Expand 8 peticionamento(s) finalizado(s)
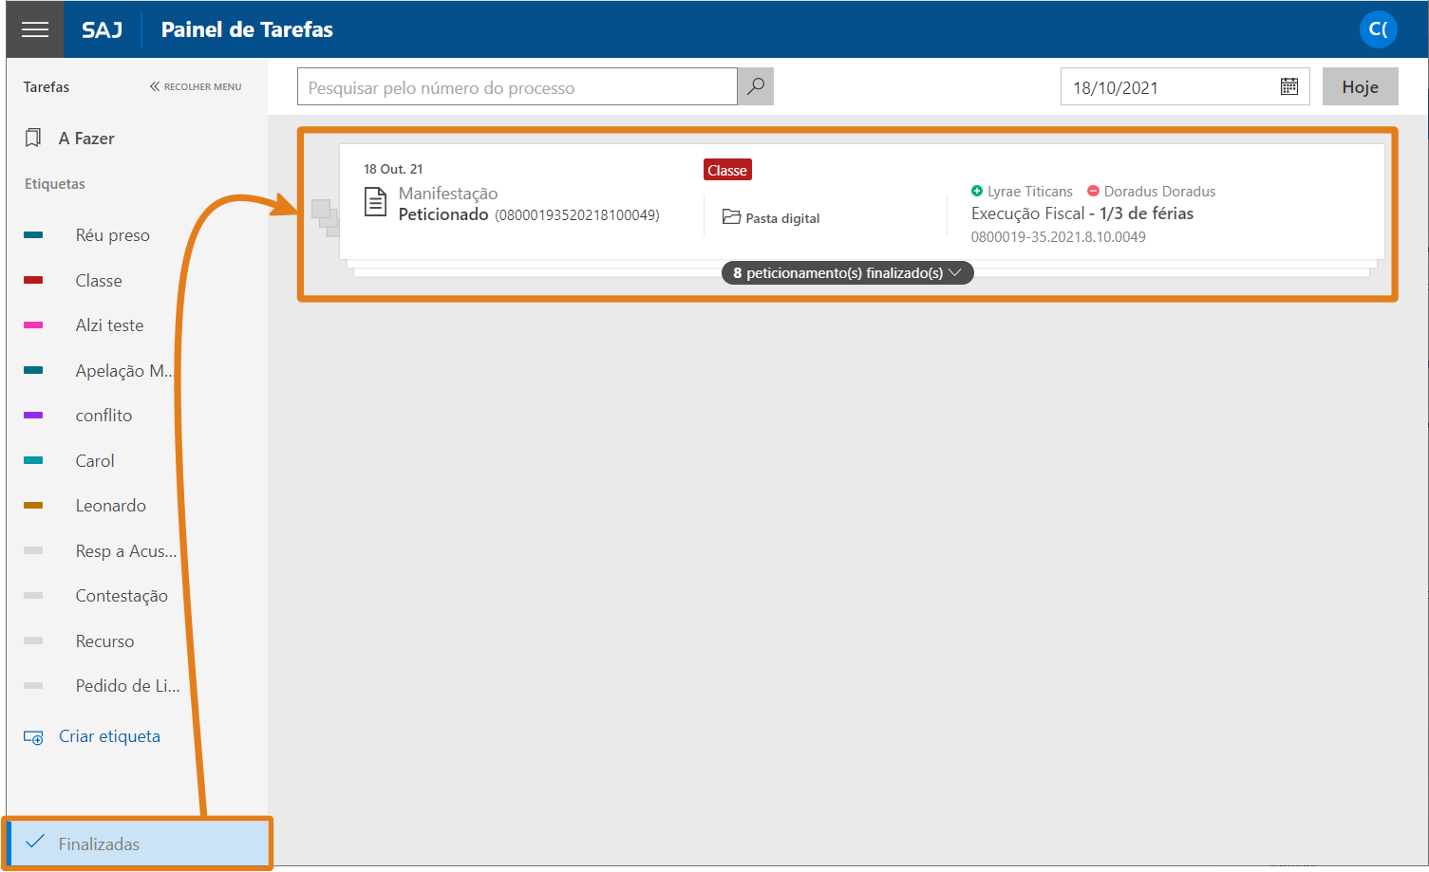1429x872 pixels. coord(847,273)
